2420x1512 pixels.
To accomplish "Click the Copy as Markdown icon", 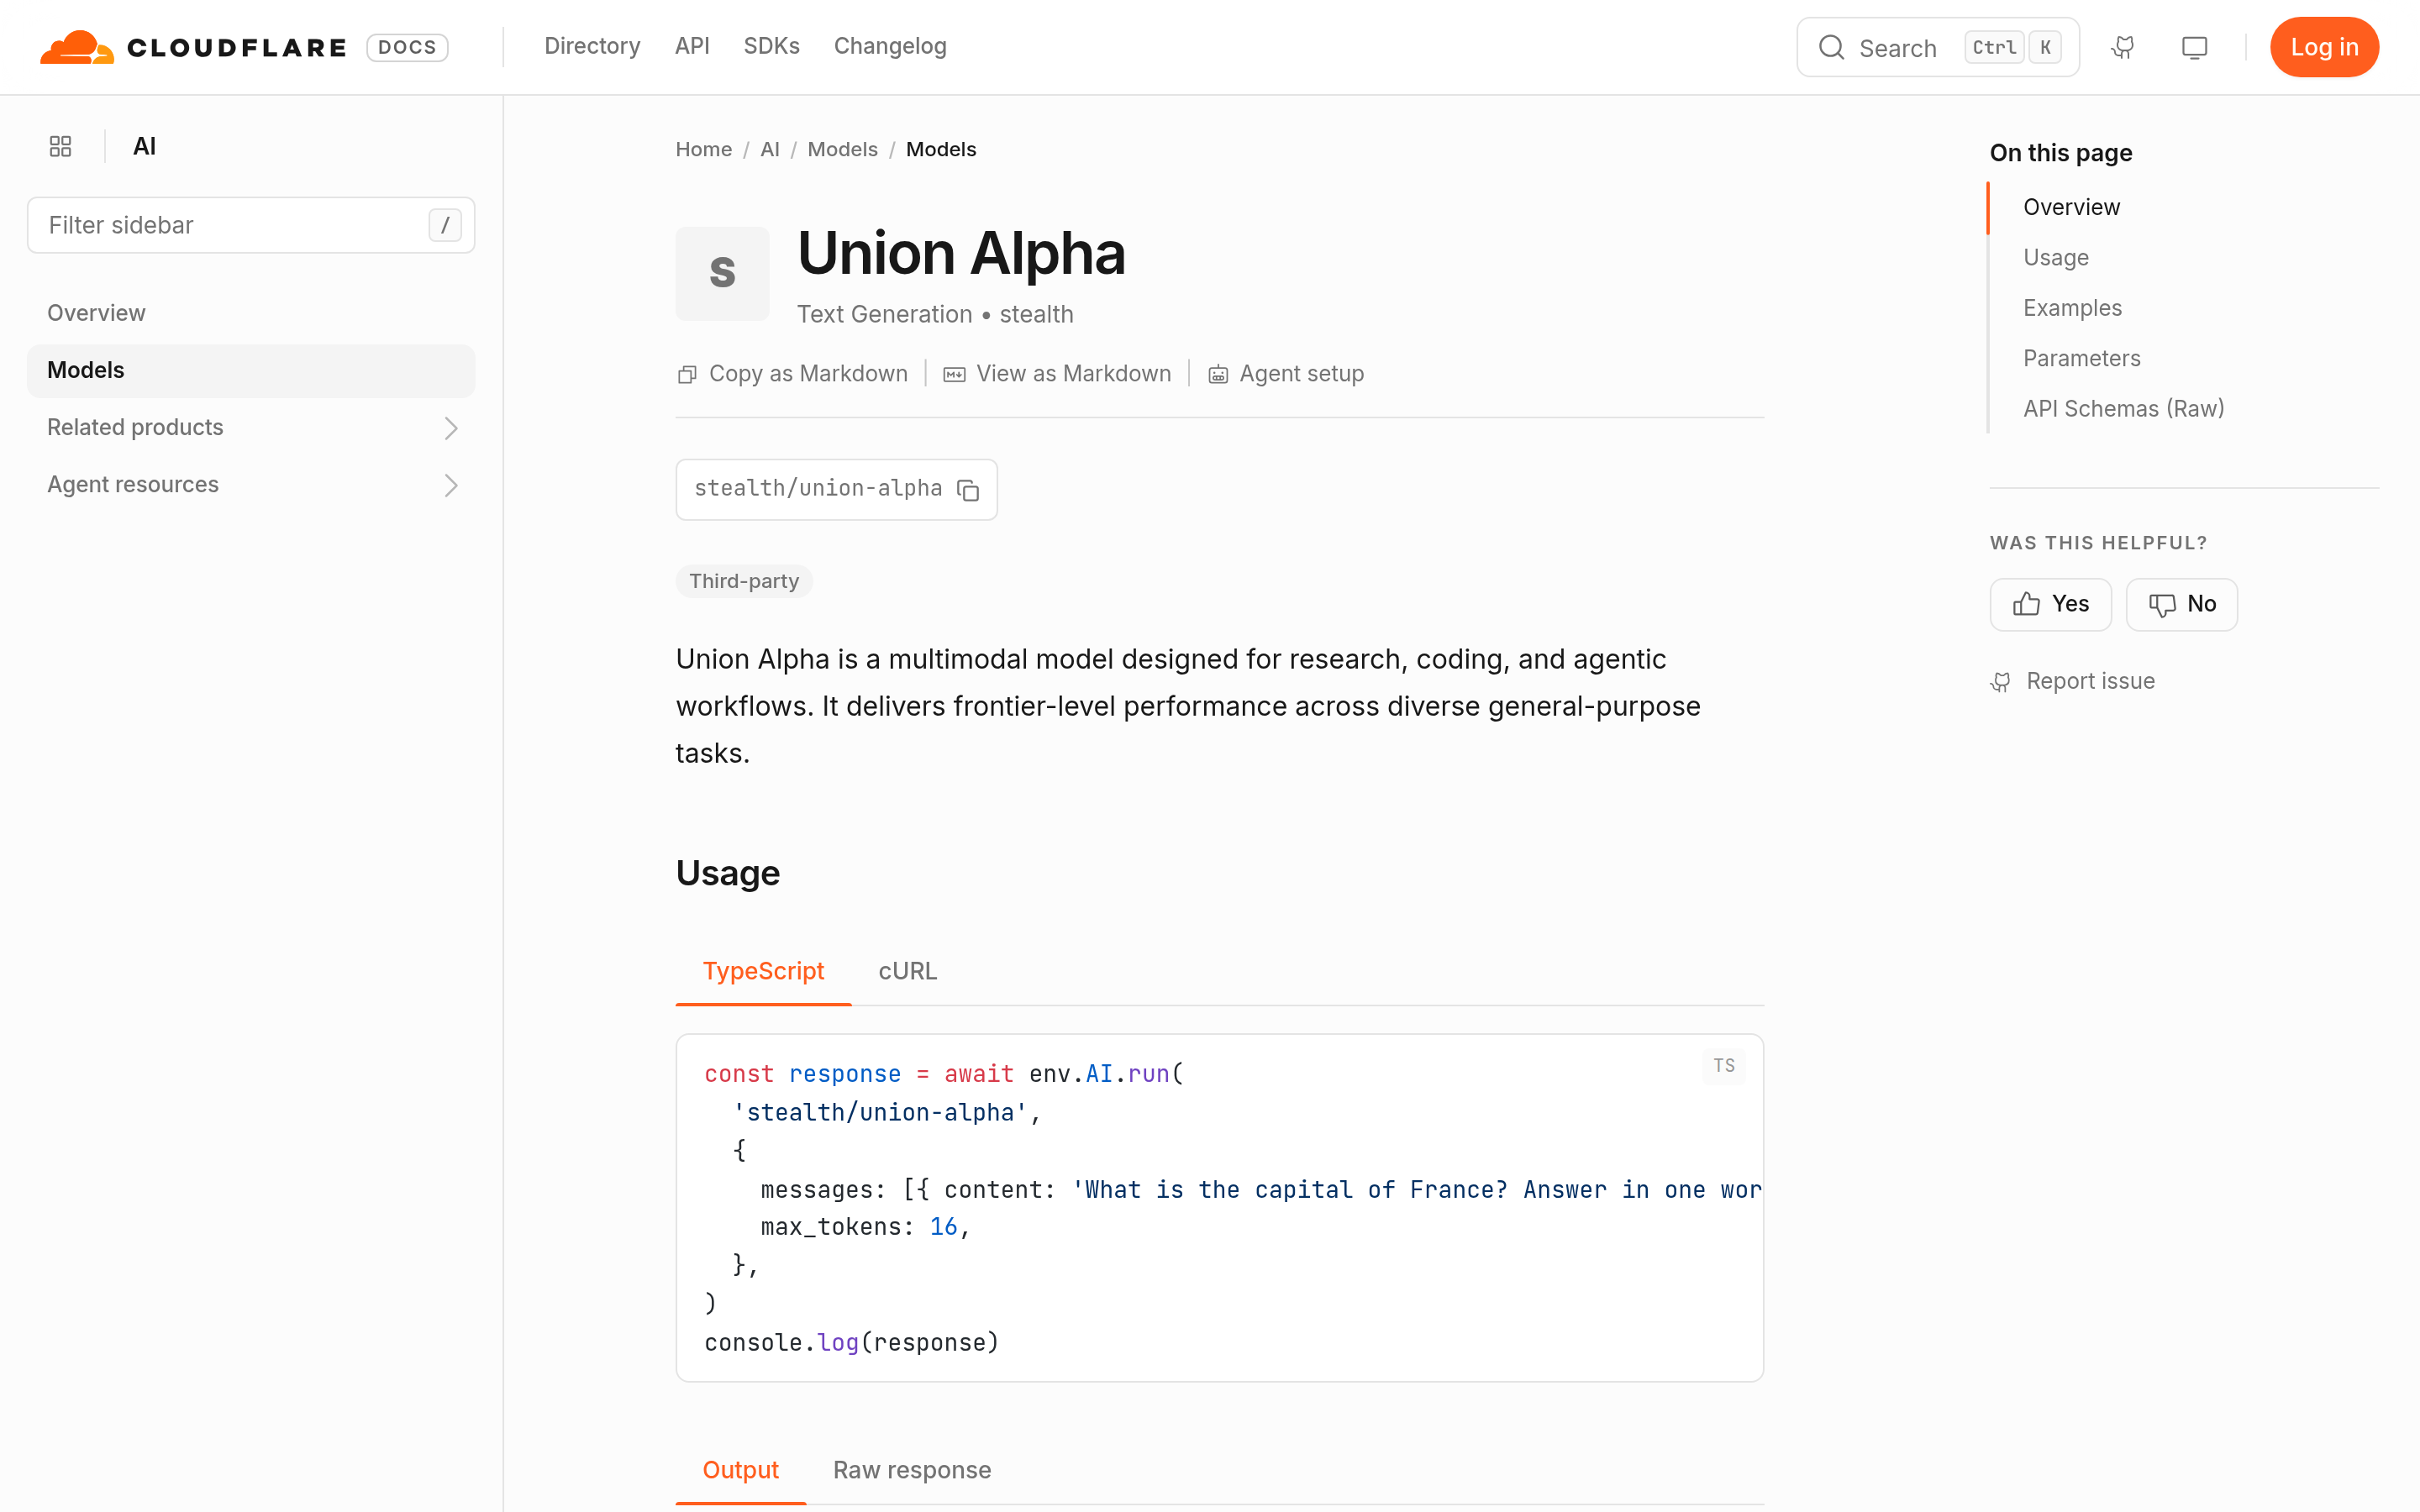I will (687, 374).
